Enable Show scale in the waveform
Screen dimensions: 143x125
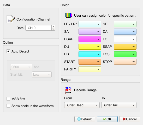click(8, 106)
